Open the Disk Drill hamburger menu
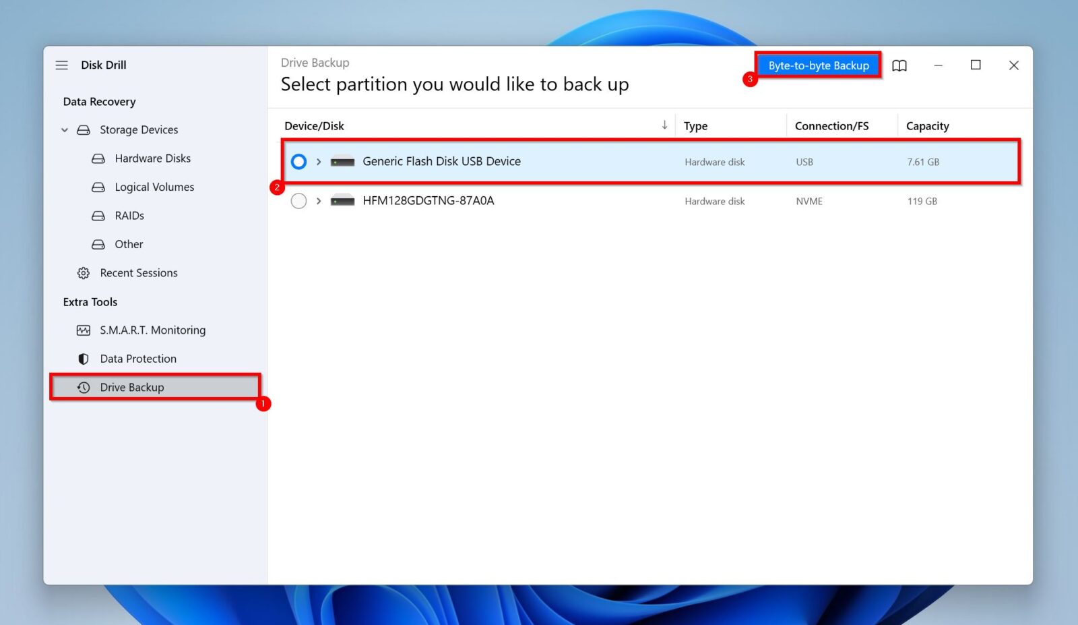Screen dimensions: 1078x625 tap(61, 65)
